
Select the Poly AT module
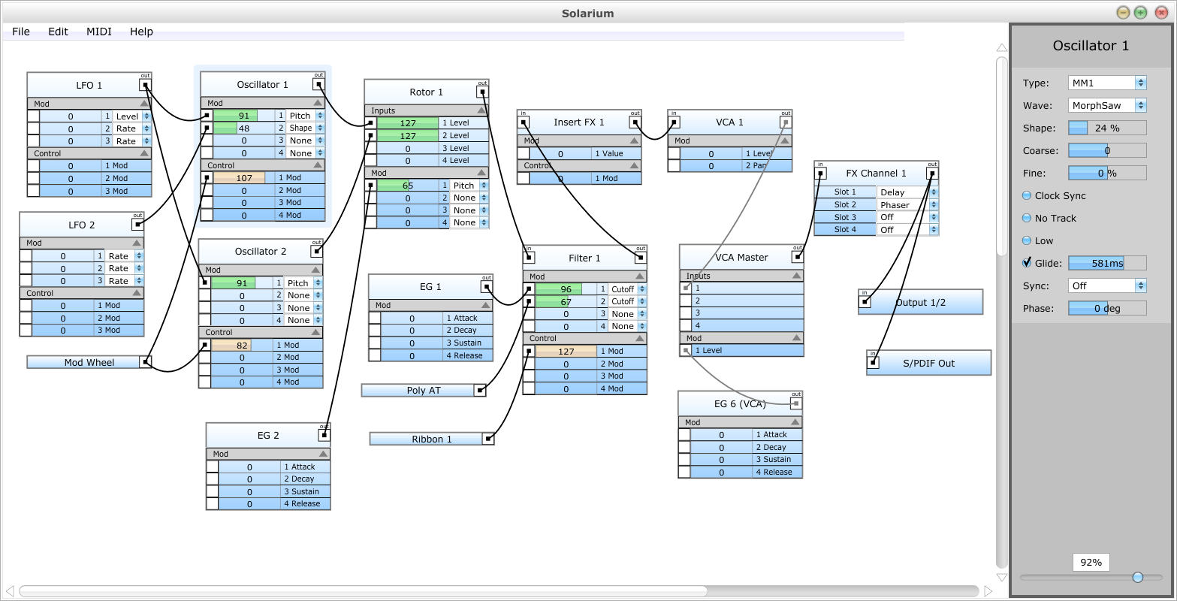[x=424, y=390]
